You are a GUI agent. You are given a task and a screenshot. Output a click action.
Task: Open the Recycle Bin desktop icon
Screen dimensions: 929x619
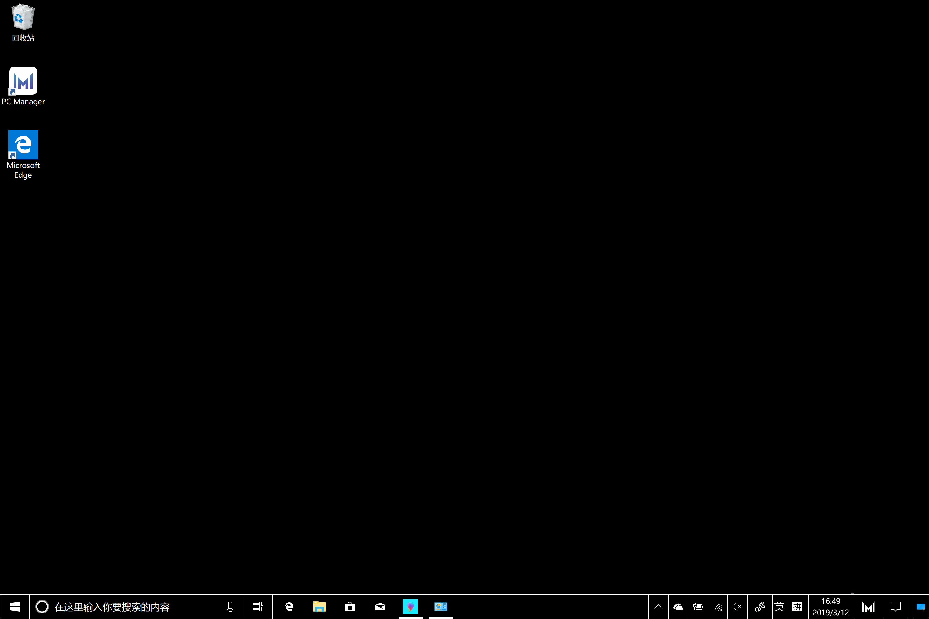23,18
